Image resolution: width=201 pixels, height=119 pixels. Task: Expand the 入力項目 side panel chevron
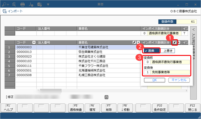[x=194, y=30]
